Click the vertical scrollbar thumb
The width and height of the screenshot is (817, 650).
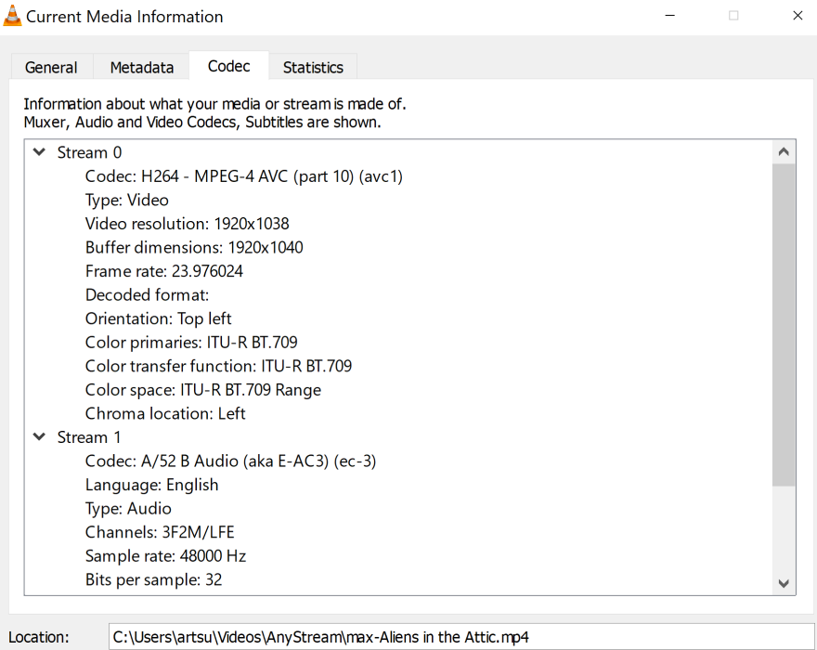pos(784,325)
